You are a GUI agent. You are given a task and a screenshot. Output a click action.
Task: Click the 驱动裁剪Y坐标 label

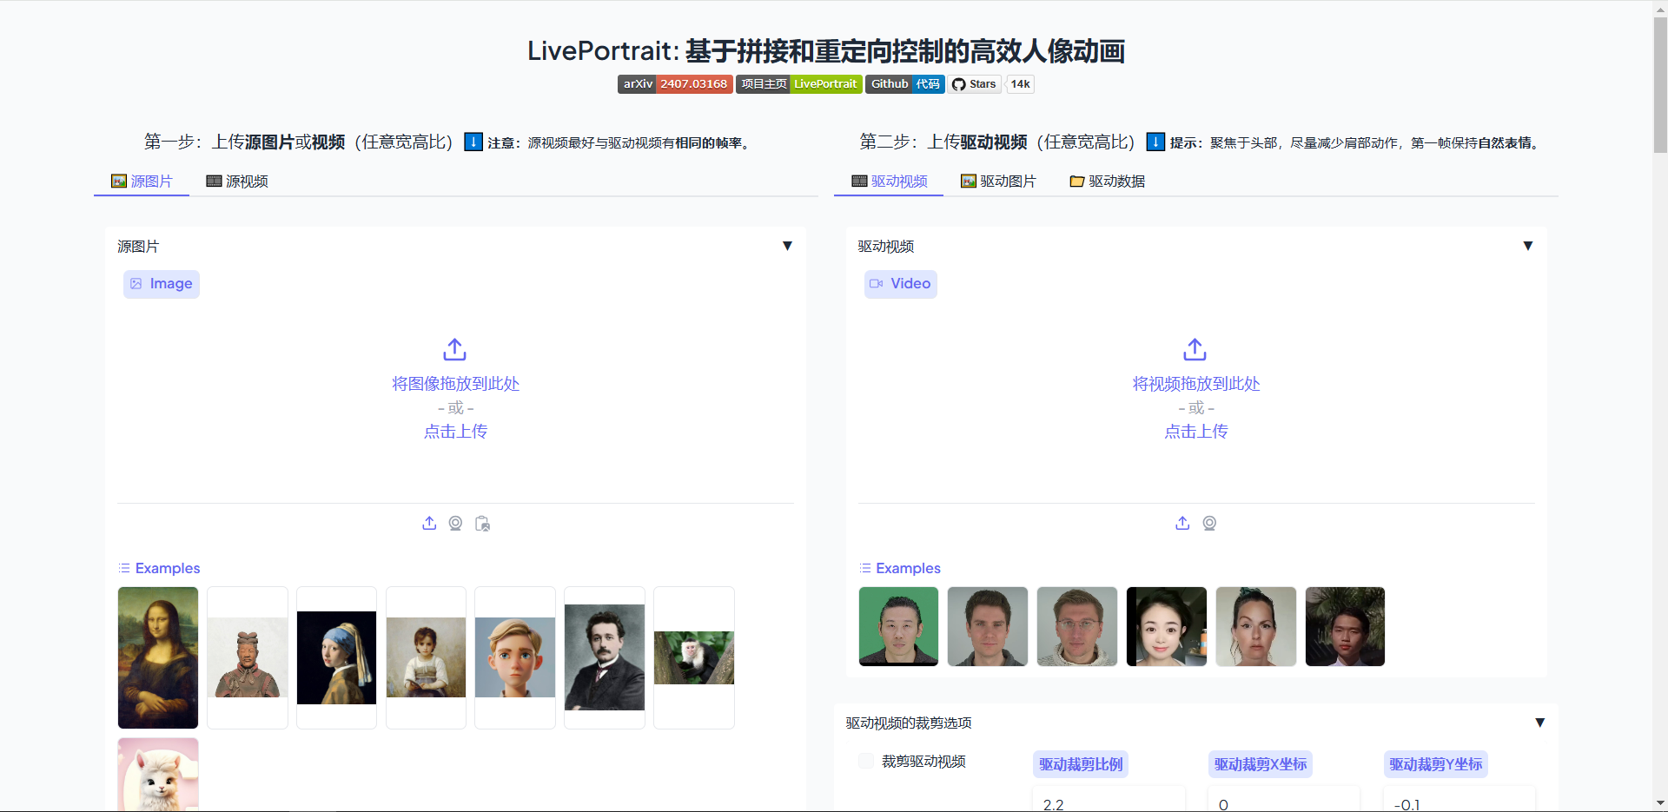coord(1435,764)
